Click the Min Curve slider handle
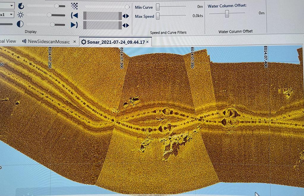This screenshot has height=196, width=304. [158, 7]
